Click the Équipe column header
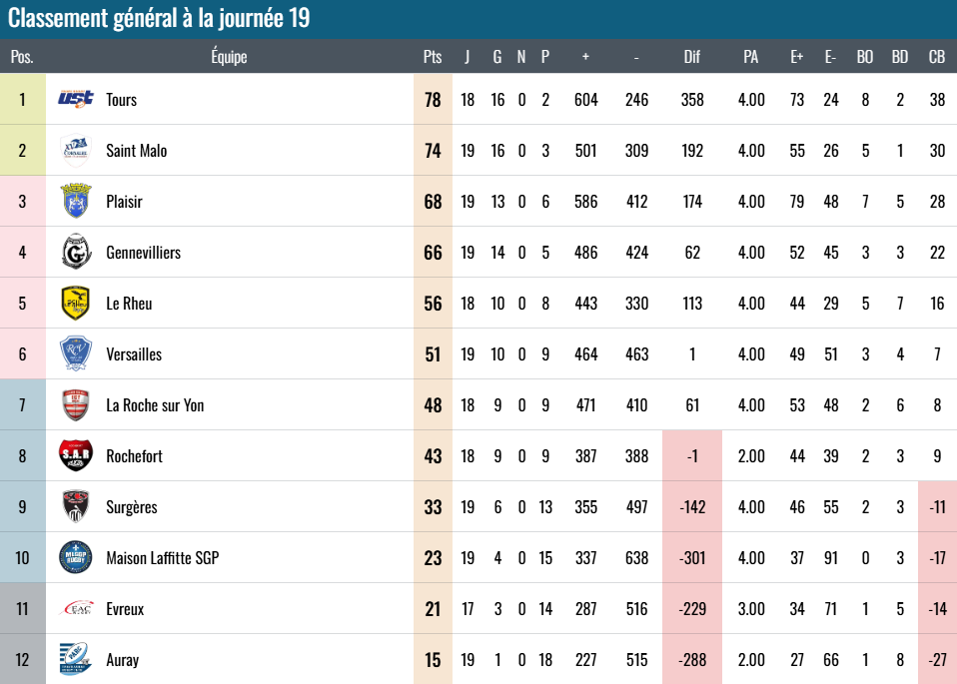957x684 pixels. coord(229,56)
